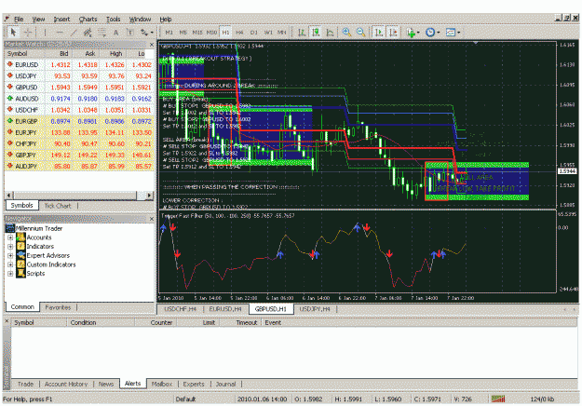The width and height of the screenshot is (582, 406).
Task: Open the Charts menu
Action: coord(88,20)
